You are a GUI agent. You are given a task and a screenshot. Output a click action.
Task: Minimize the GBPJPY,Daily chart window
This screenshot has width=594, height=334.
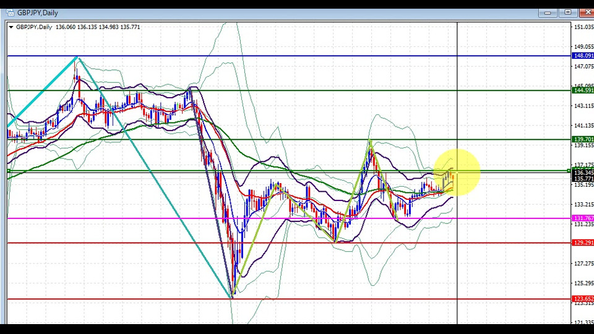click(x=548, y=13)
